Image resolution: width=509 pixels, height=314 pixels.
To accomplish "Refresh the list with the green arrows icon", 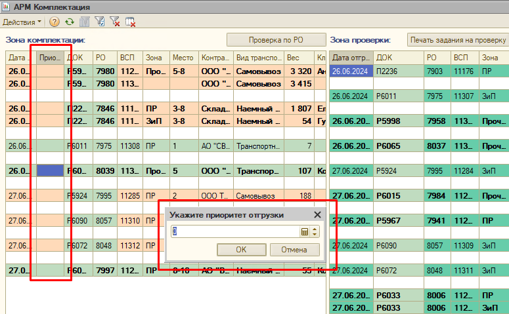I will pyautogui.click(x=69, y=22).
